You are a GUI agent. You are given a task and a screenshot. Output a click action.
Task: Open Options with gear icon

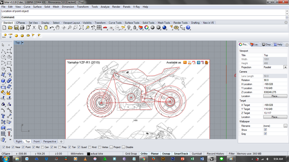(176, 28)
